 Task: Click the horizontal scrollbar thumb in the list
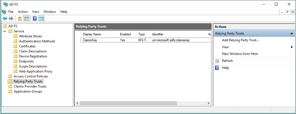click(x=128, y=103)
